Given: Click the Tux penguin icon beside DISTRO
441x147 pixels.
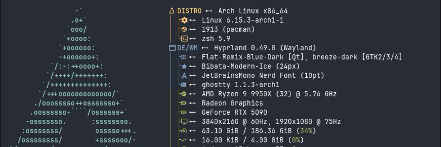Looking at the screenshot, I should [x=172, y=11].
